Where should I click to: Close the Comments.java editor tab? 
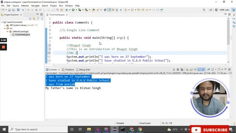[x=67, y=15]
